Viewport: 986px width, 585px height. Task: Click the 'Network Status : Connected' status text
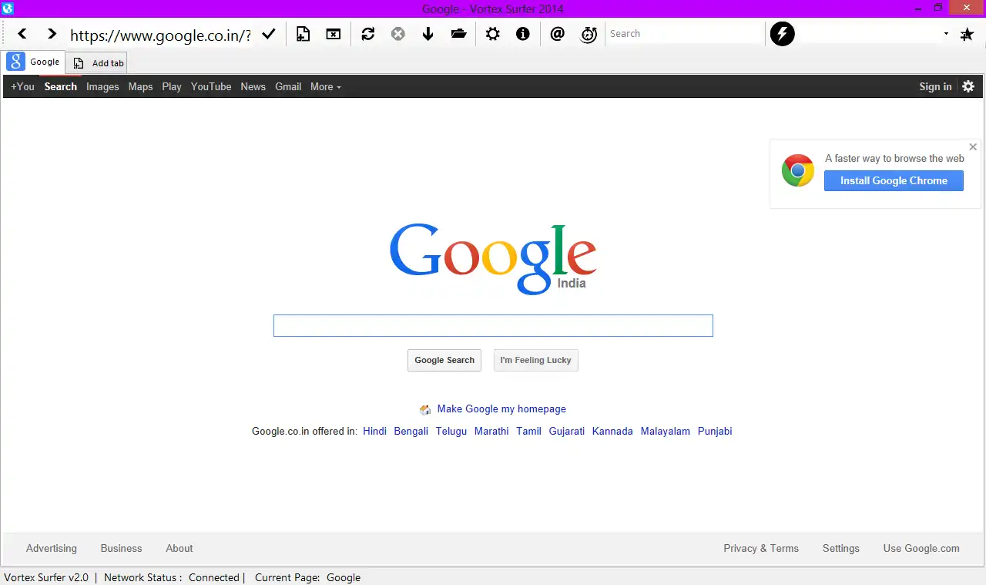pyautogui.click(x=173, y=577)
